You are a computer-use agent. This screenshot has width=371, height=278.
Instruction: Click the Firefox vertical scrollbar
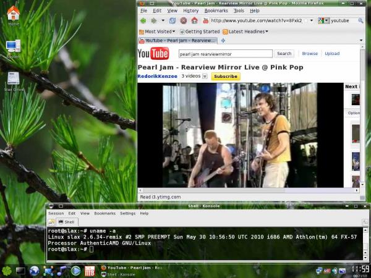362,116
